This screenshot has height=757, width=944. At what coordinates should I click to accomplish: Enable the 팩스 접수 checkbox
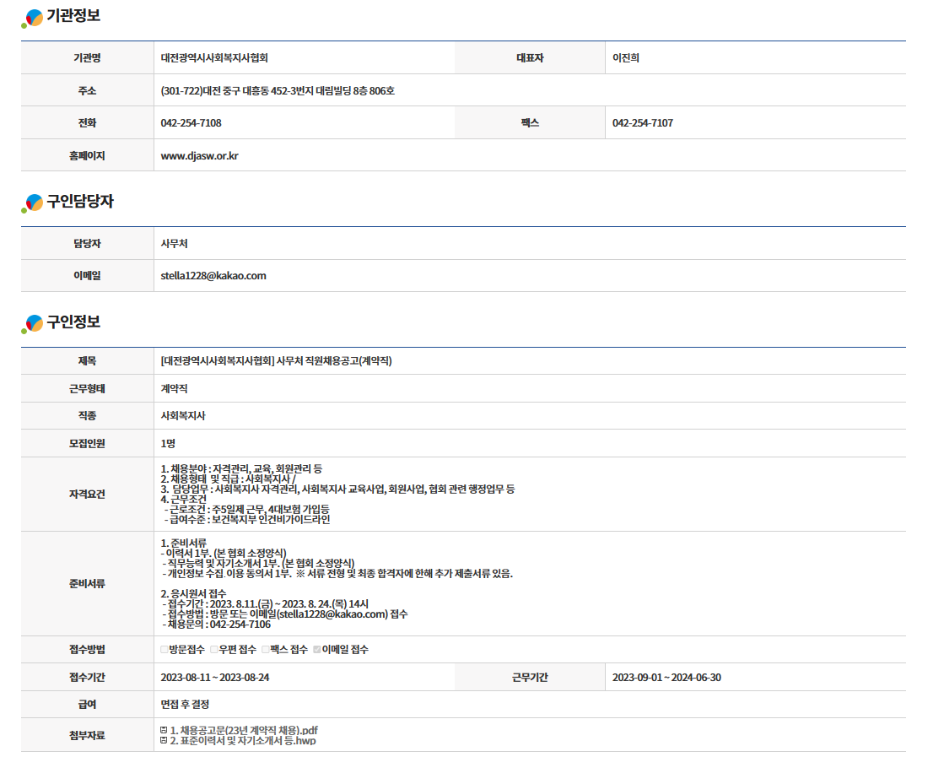[265, 650]
